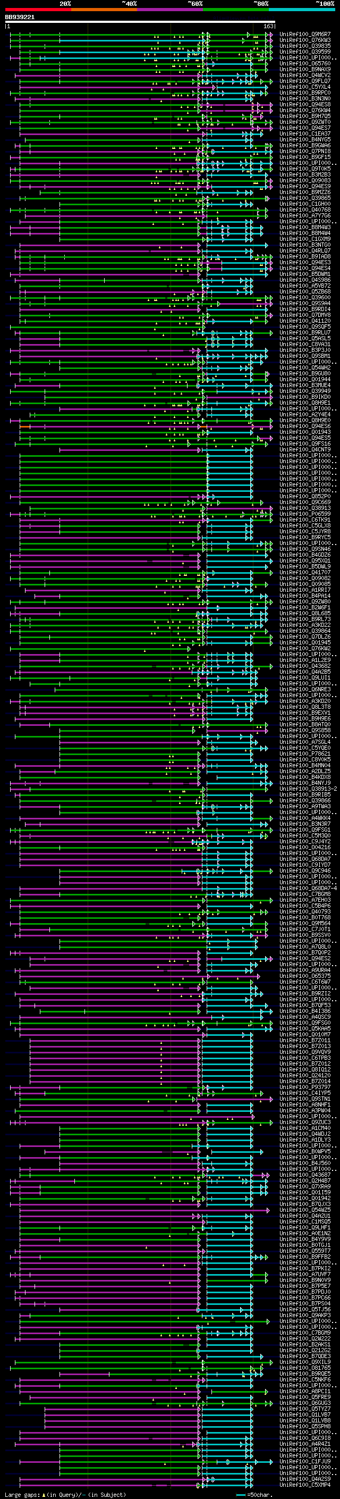Select the UniRef100_B9GWA6 label
The height and width of the screenshot is (1499, 340).
tap(305, 146)
